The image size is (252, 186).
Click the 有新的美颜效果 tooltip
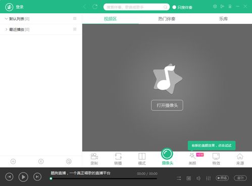212,146
